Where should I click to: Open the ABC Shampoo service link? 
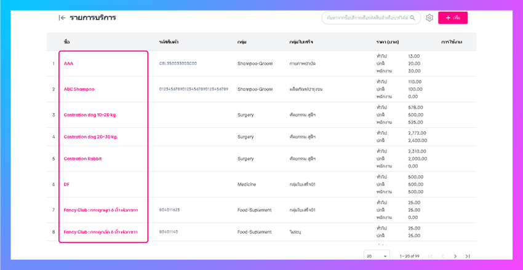(x=79, y=89)
